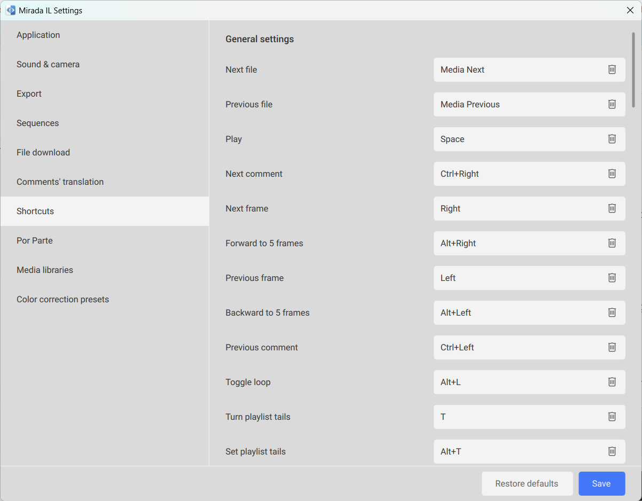Change the Previous frame shortcut field
This screenshot has width=642, height=501.
click(x=529, y=278)
